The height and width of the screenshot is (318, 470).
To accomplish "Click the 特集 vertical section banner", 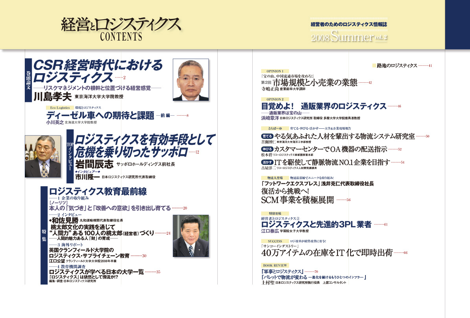I will 44,235.
